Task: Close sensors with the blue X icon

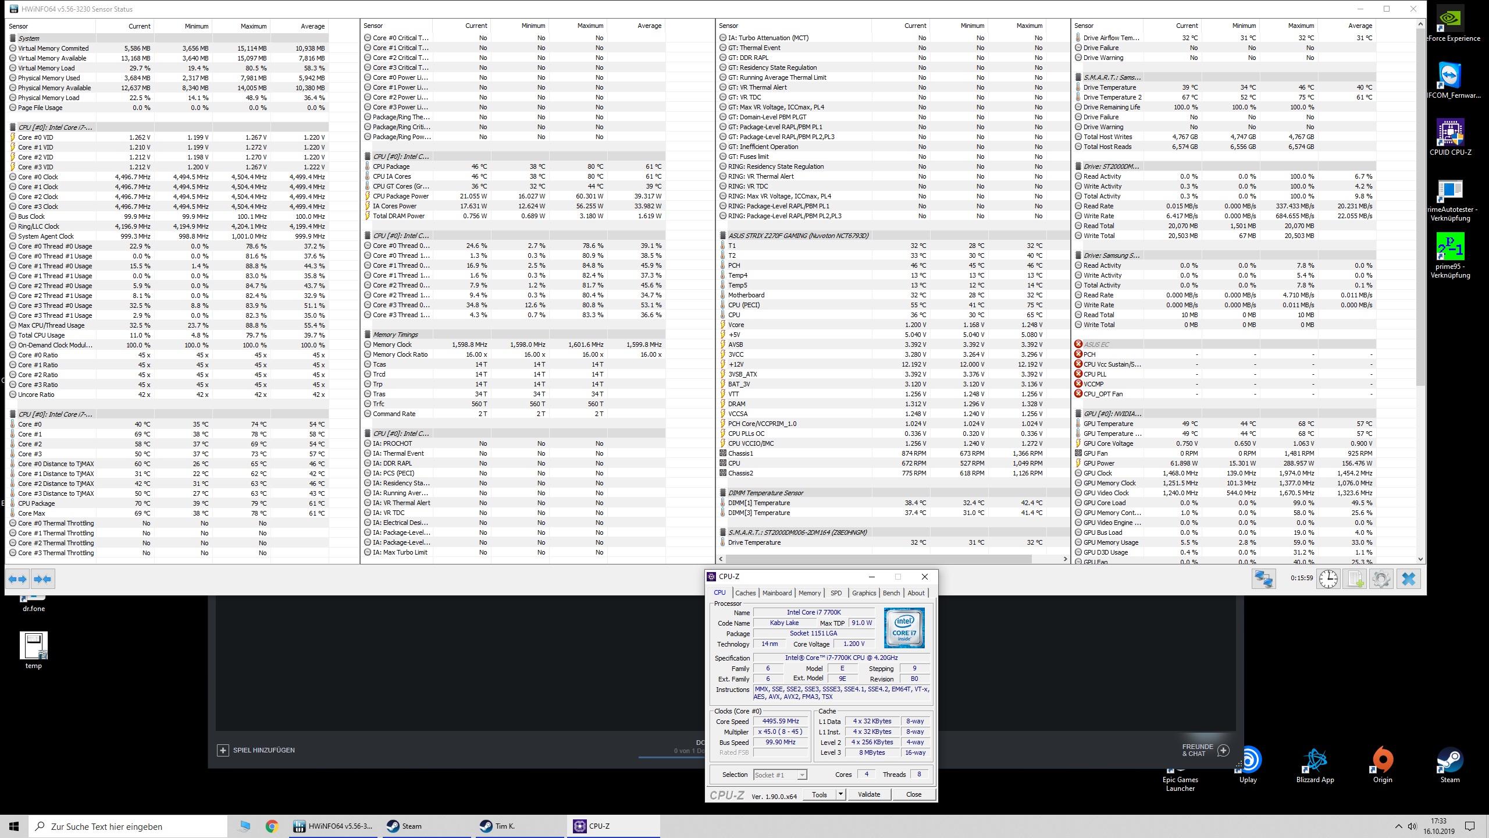Action: [1409, 579]
